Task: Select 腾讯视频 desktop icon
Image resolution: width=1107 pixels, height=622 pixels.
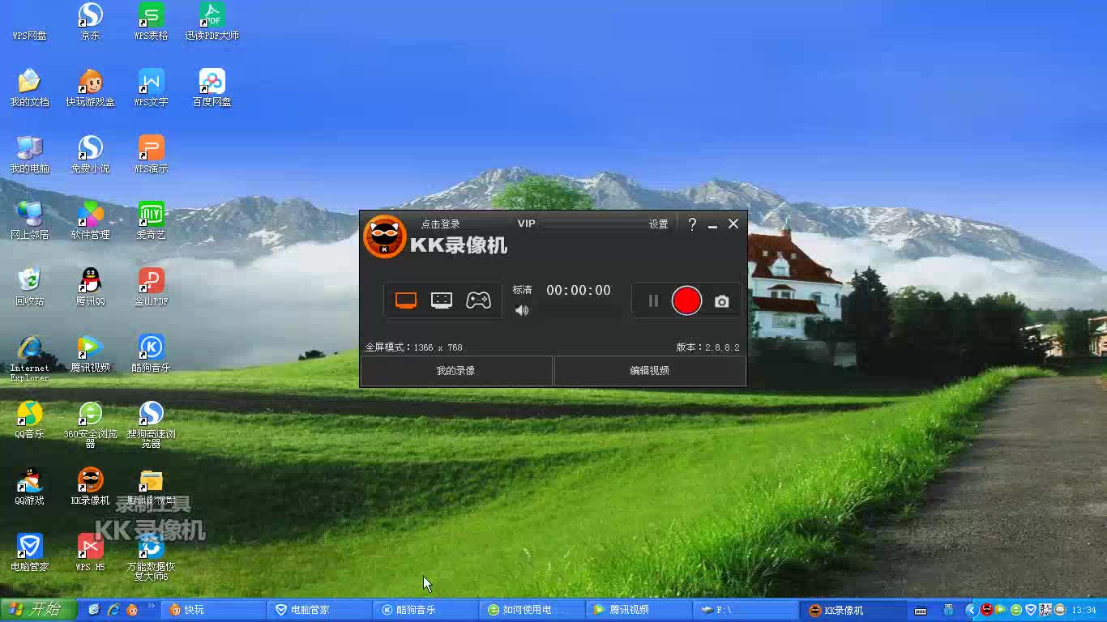Action: point(90,354)
